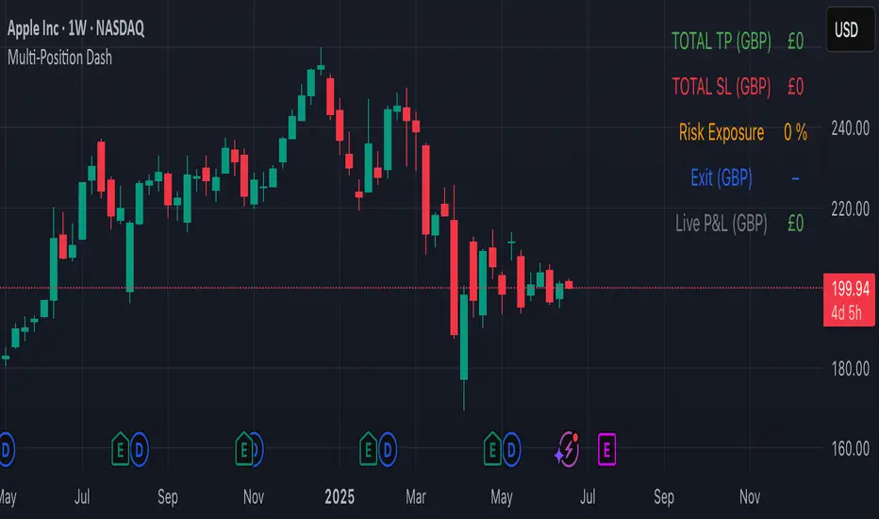Open the green earnings E marker near May 2025

pos(492,449)
